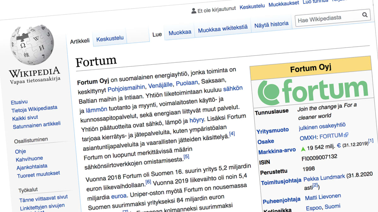This screenshot has height=212, width=378.
Task: Open the Suomi link in the infobox
Action: point(333,207)
